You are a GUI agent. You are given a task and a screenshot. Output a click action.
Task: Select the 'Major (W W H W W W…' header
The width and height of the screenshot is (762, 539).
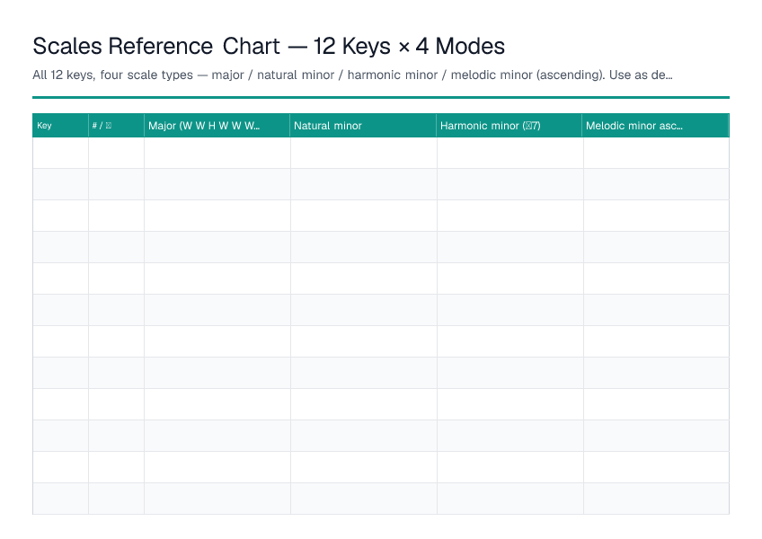(217, 126)
